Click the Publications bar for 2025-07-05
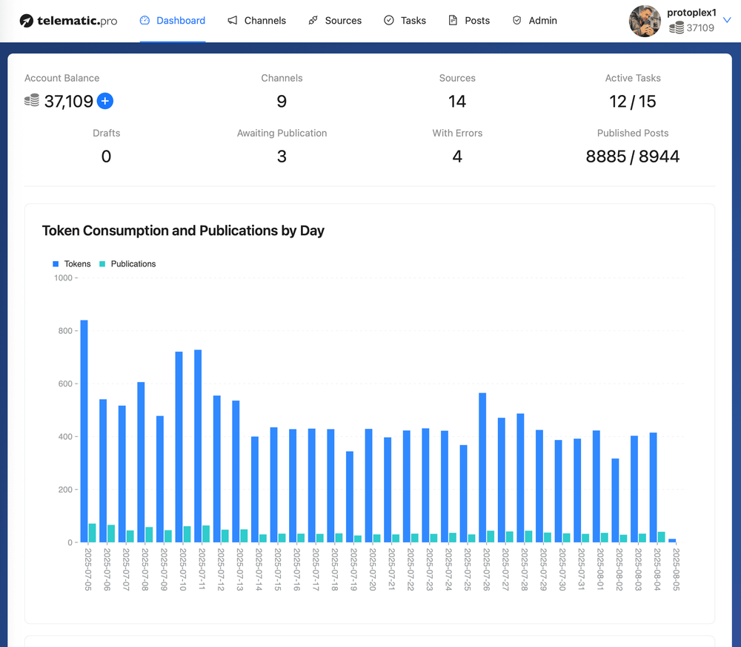The image size is (741, 647). coord(92,533)
